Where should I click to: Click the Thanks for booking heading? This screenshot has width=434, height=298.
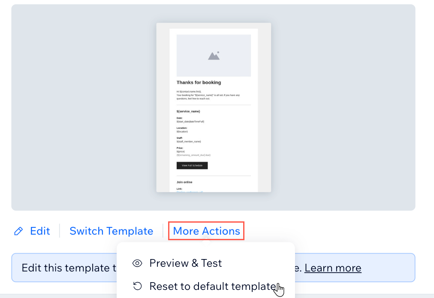[199, 82]
